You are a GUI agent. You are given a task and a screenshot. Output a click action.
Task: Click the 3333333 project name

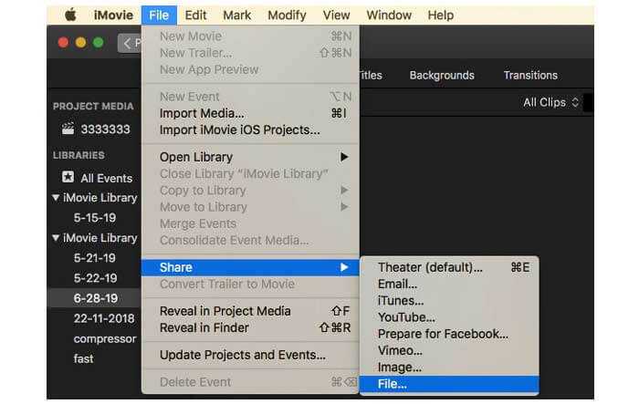pos(105,129)
